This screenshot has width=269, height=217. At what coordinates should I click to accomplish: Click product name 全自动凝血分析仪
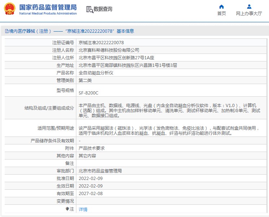pyautogui.click(x=96, y=73)
